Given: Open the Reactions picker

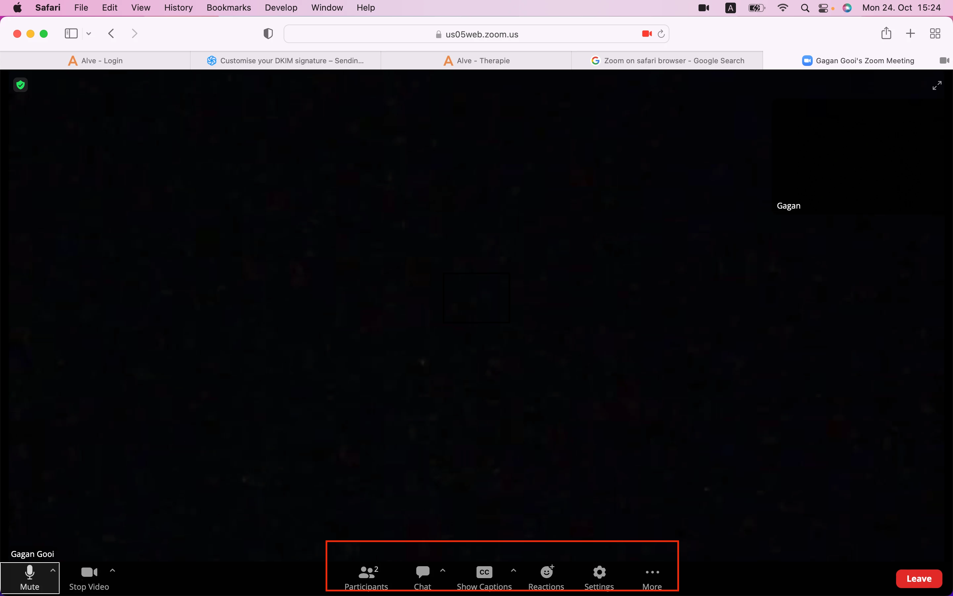Looking at the screenshot, I should click(546, 577).
